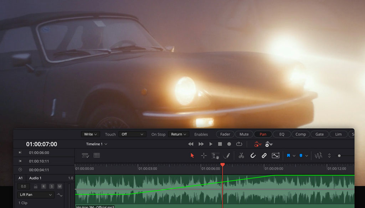Add a blue flag
The height and width of the screenshot is (208, 365).
[x=288, y=155]
